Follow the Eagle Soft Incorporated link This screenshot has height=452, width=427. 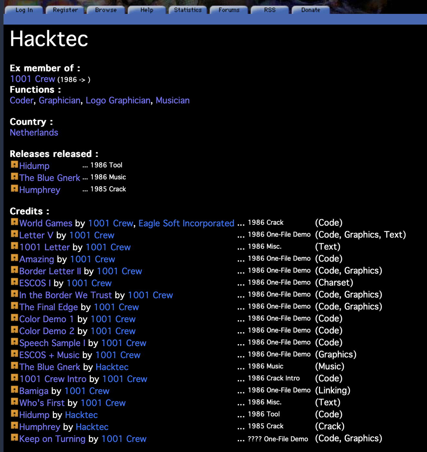point(186,223)
